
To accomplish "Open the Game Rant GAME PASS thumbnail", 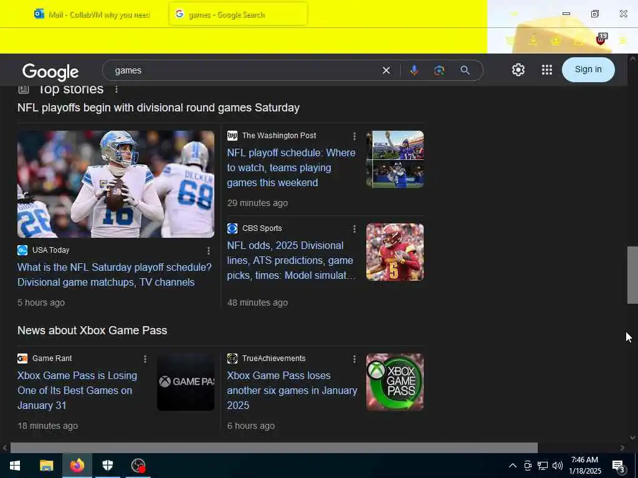I will pyautogui.click(x=186, y=382).
